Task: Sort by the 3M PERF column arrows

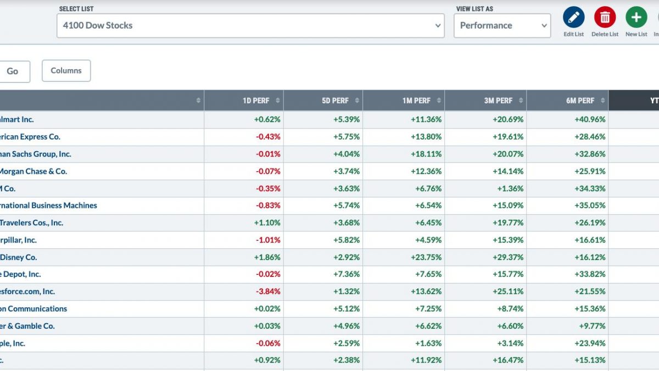Action: pyautogui.click(x=521, y=101)
